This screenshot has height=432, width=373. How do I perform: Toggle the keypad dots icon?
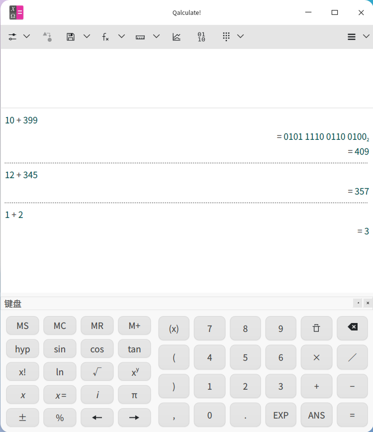point(226,37)
